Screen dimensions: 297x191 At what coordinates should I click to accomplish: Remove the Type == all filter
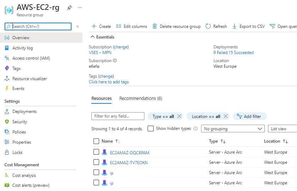pyautogui.click(x=179, y=116)
